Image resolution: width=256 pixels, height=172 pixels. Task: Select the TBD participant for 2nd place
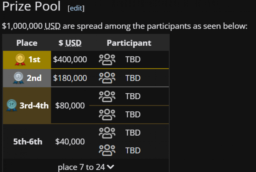[x=133, y=78]
